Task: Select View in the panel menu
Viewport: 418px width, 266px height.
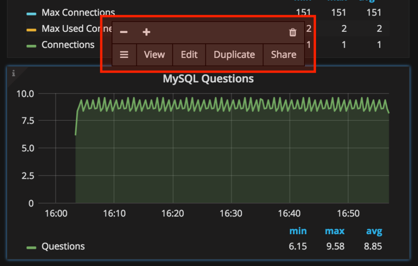Action: (x=154, y=55)
